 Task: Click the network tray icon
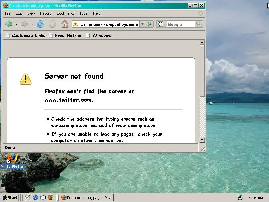click(x=241, y=198)
